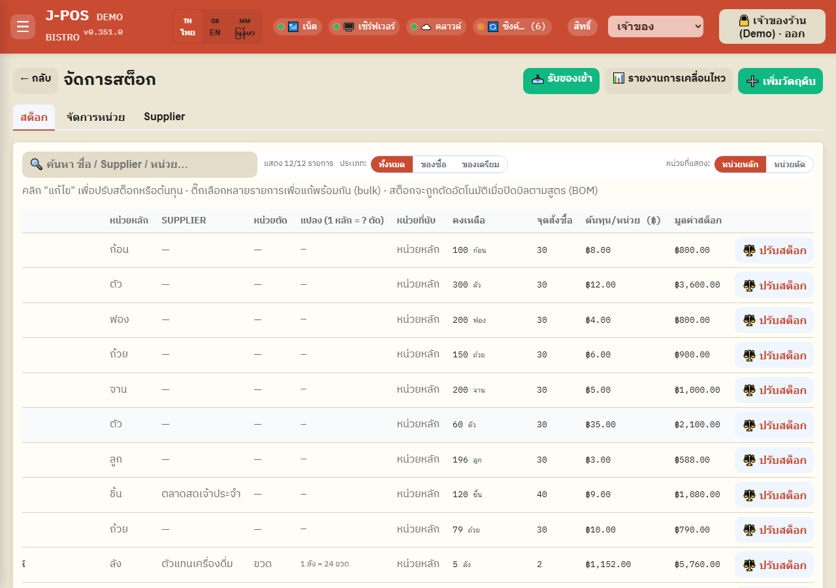The width and height of the screenshot is (836, 588).
Task: Click conversion text 1 ลัง = 24 ขวด
Action: point(325,564)
